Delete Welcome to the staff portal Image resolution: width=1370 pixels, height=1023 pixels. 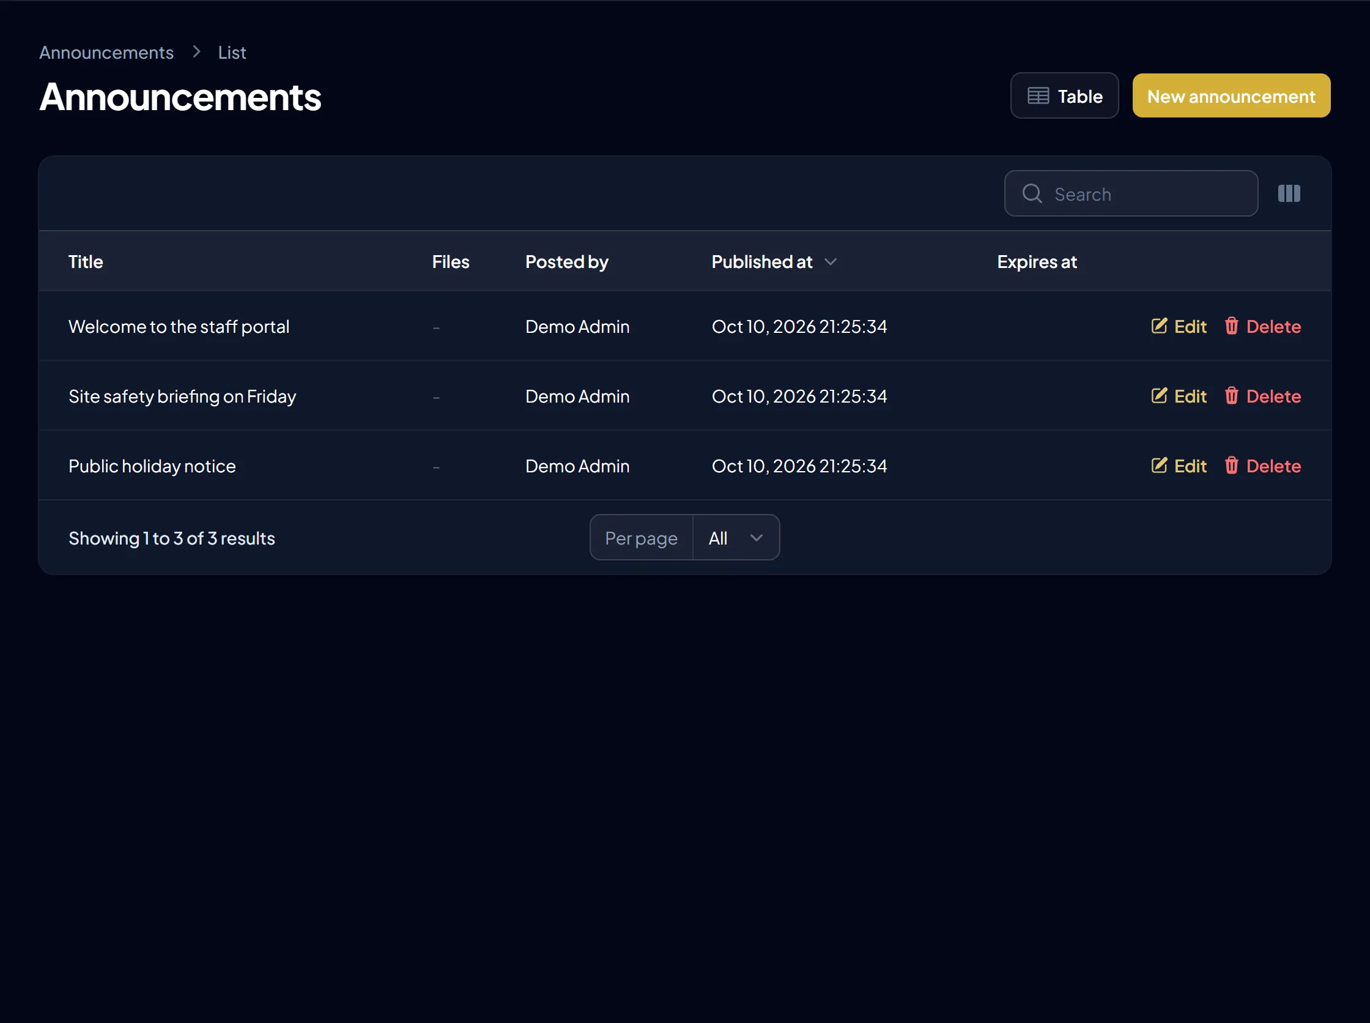pos(1262,326)
